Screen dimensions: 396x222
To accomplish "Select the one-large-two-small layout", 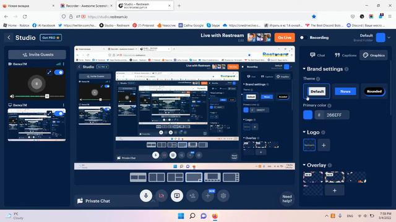I will 175,178.
